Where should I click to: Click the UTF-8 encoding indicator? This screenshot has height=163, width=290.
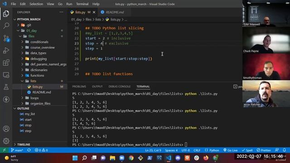pyautogui.click(x=186, y=150)
